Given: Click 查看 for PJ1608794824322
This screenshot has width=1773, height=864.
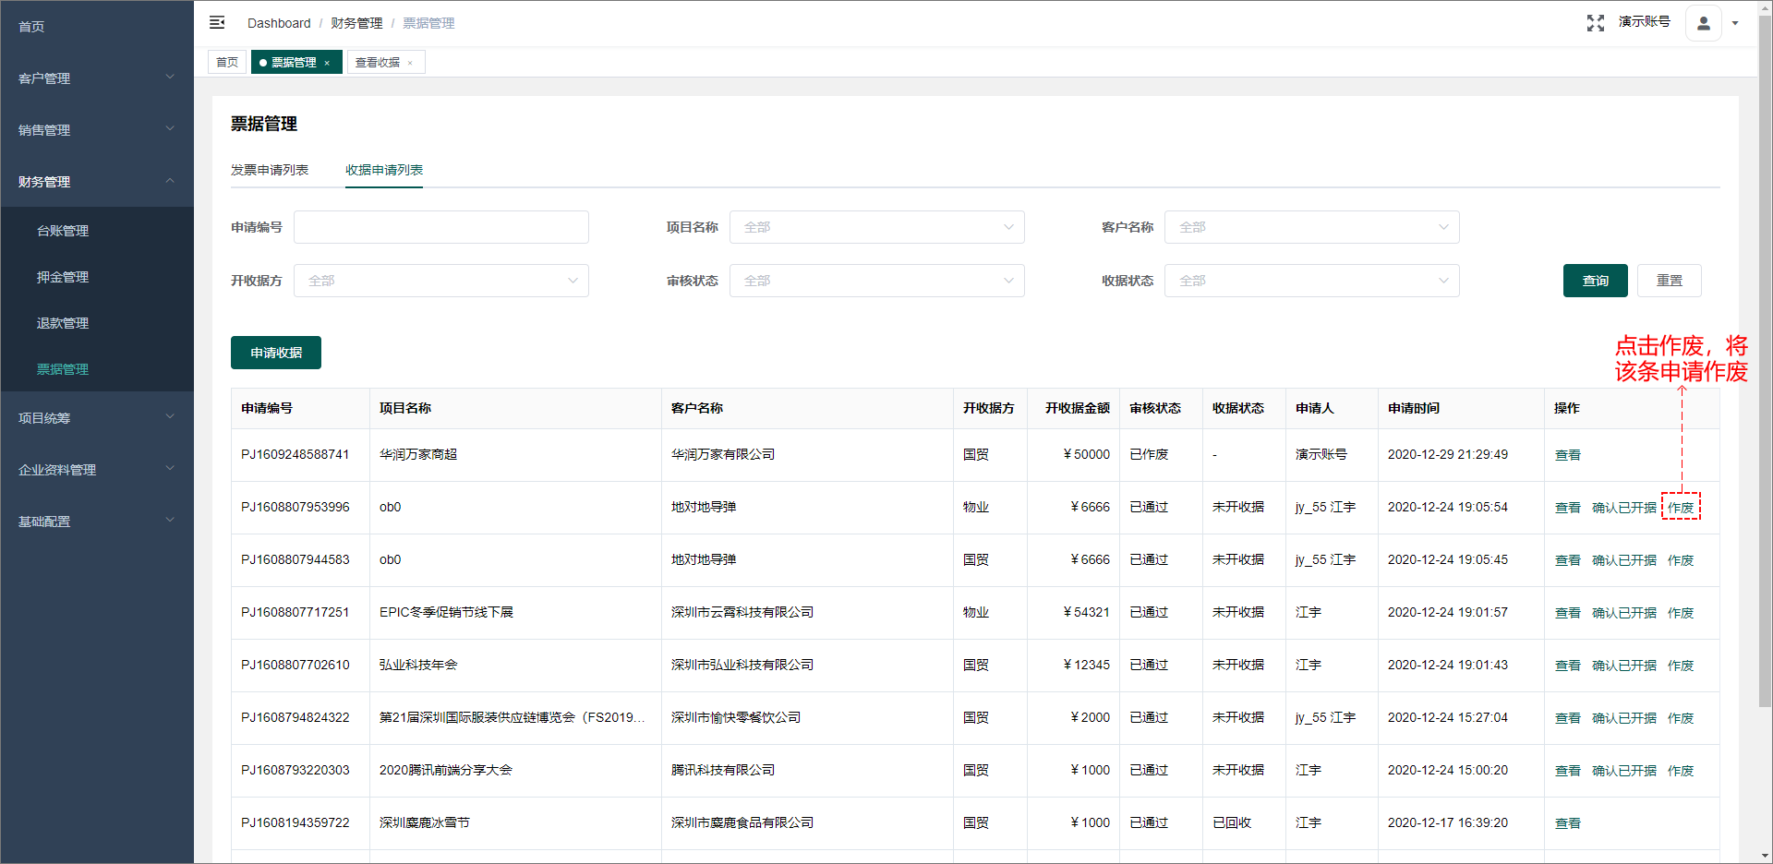Looking at the screenshot, I should pos(1568,718).
